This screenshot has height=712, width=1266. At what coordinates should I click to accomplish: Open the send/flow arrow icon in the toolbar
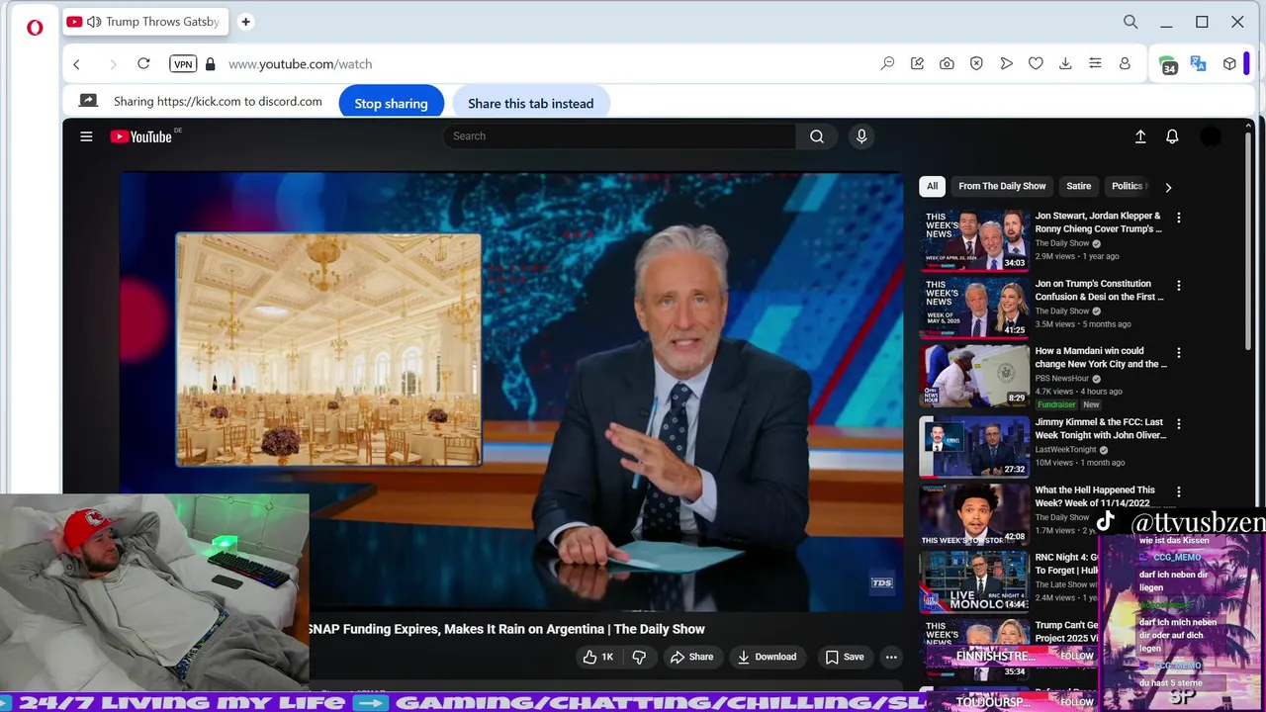[x=1006, y=63]
